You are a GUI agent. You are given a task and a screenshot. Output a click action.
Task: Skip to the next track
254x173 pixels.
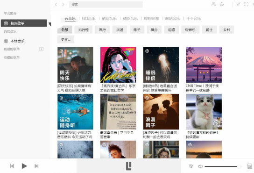pyautogui.click(x=36, y=166)
